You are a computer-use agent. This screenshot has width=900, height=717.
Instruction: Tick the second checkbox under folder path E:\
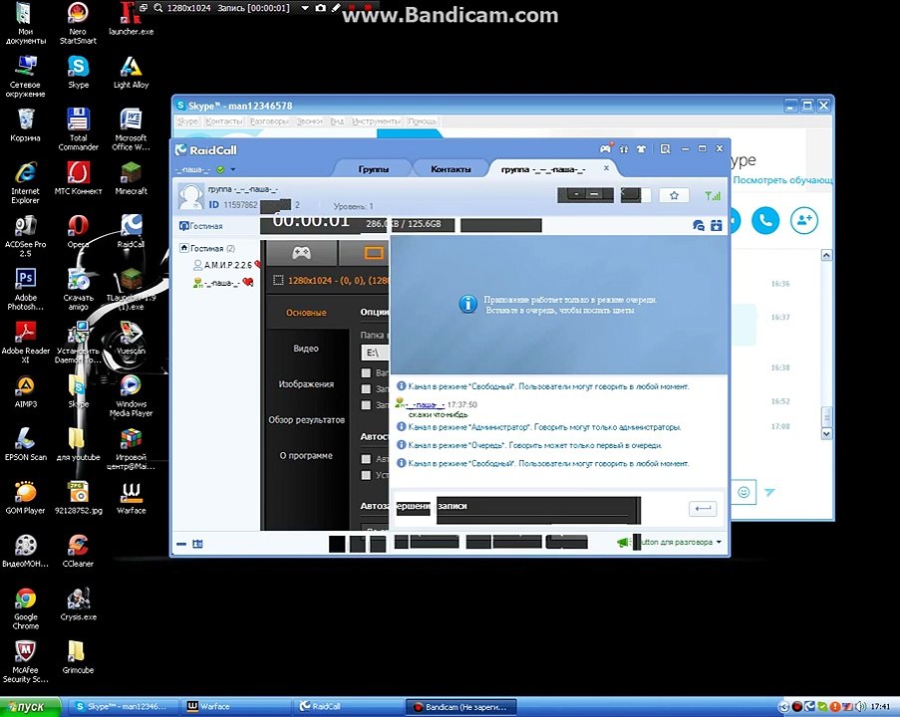366,389
